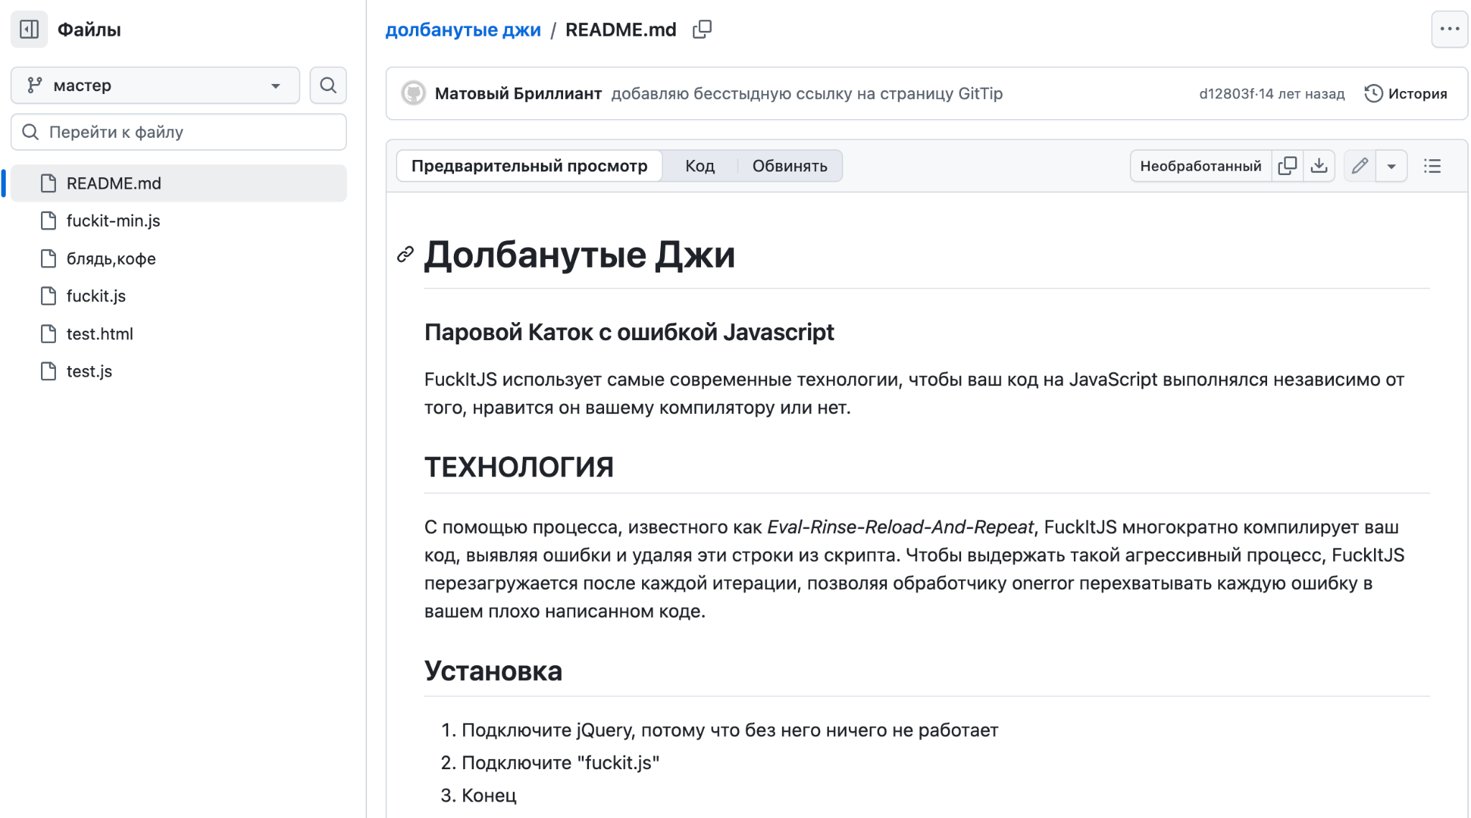Keep README.md selected in file list
This screenshot has height=818, width=1471.
(x=113, y=183)
